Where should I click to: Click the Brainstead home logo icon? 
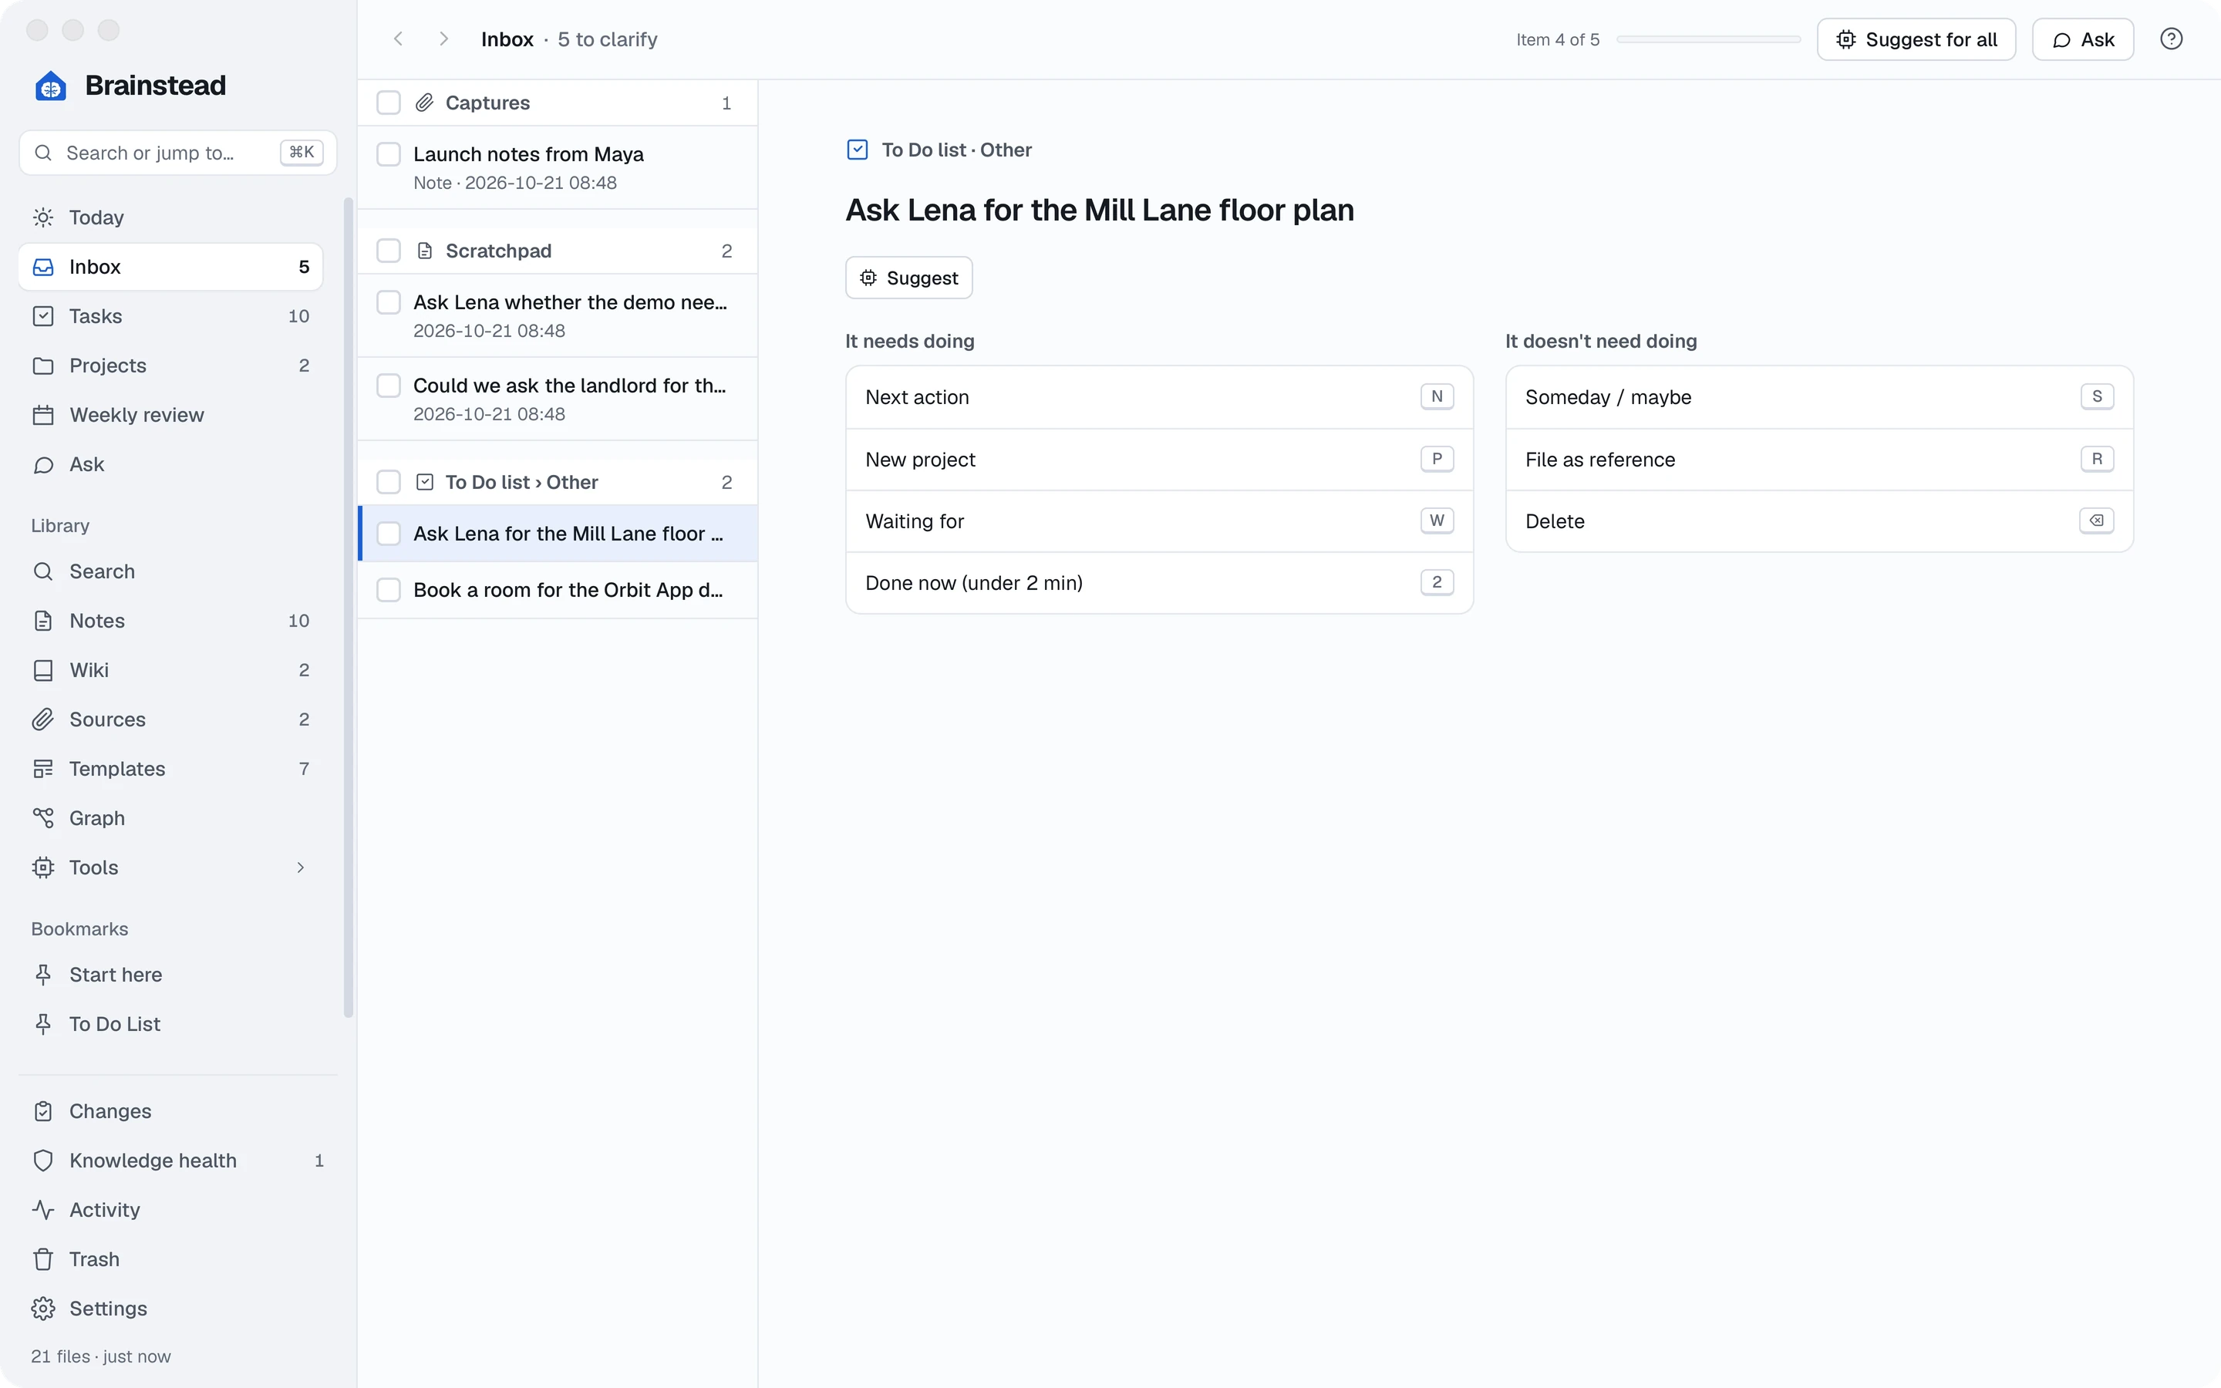(50, 86)
